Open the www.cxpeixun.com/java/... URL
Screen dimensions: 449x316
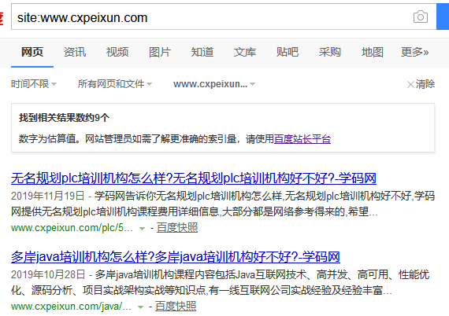[x=72, y=307]
